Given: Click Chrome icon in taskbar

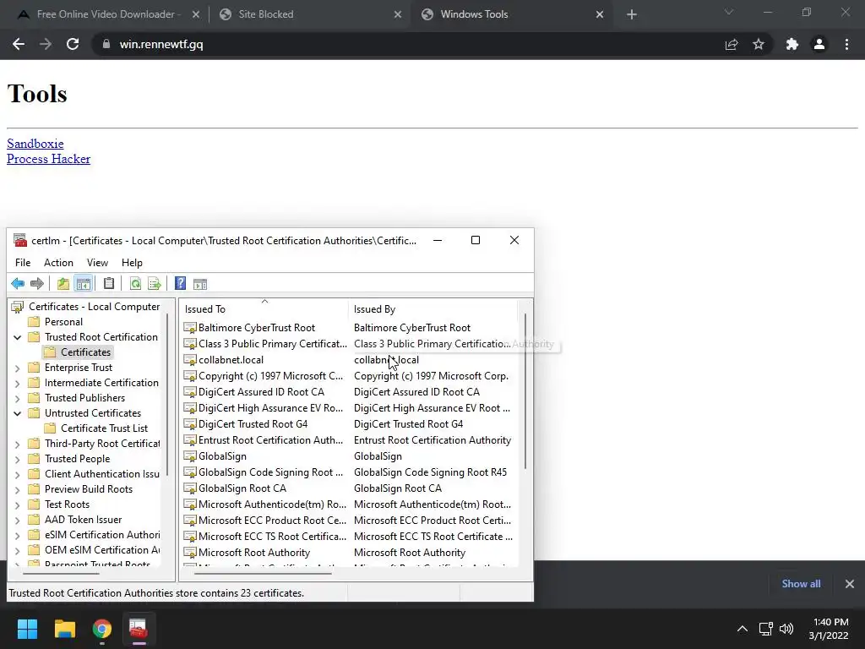Looking at the screenshot, I should [102, 629].
